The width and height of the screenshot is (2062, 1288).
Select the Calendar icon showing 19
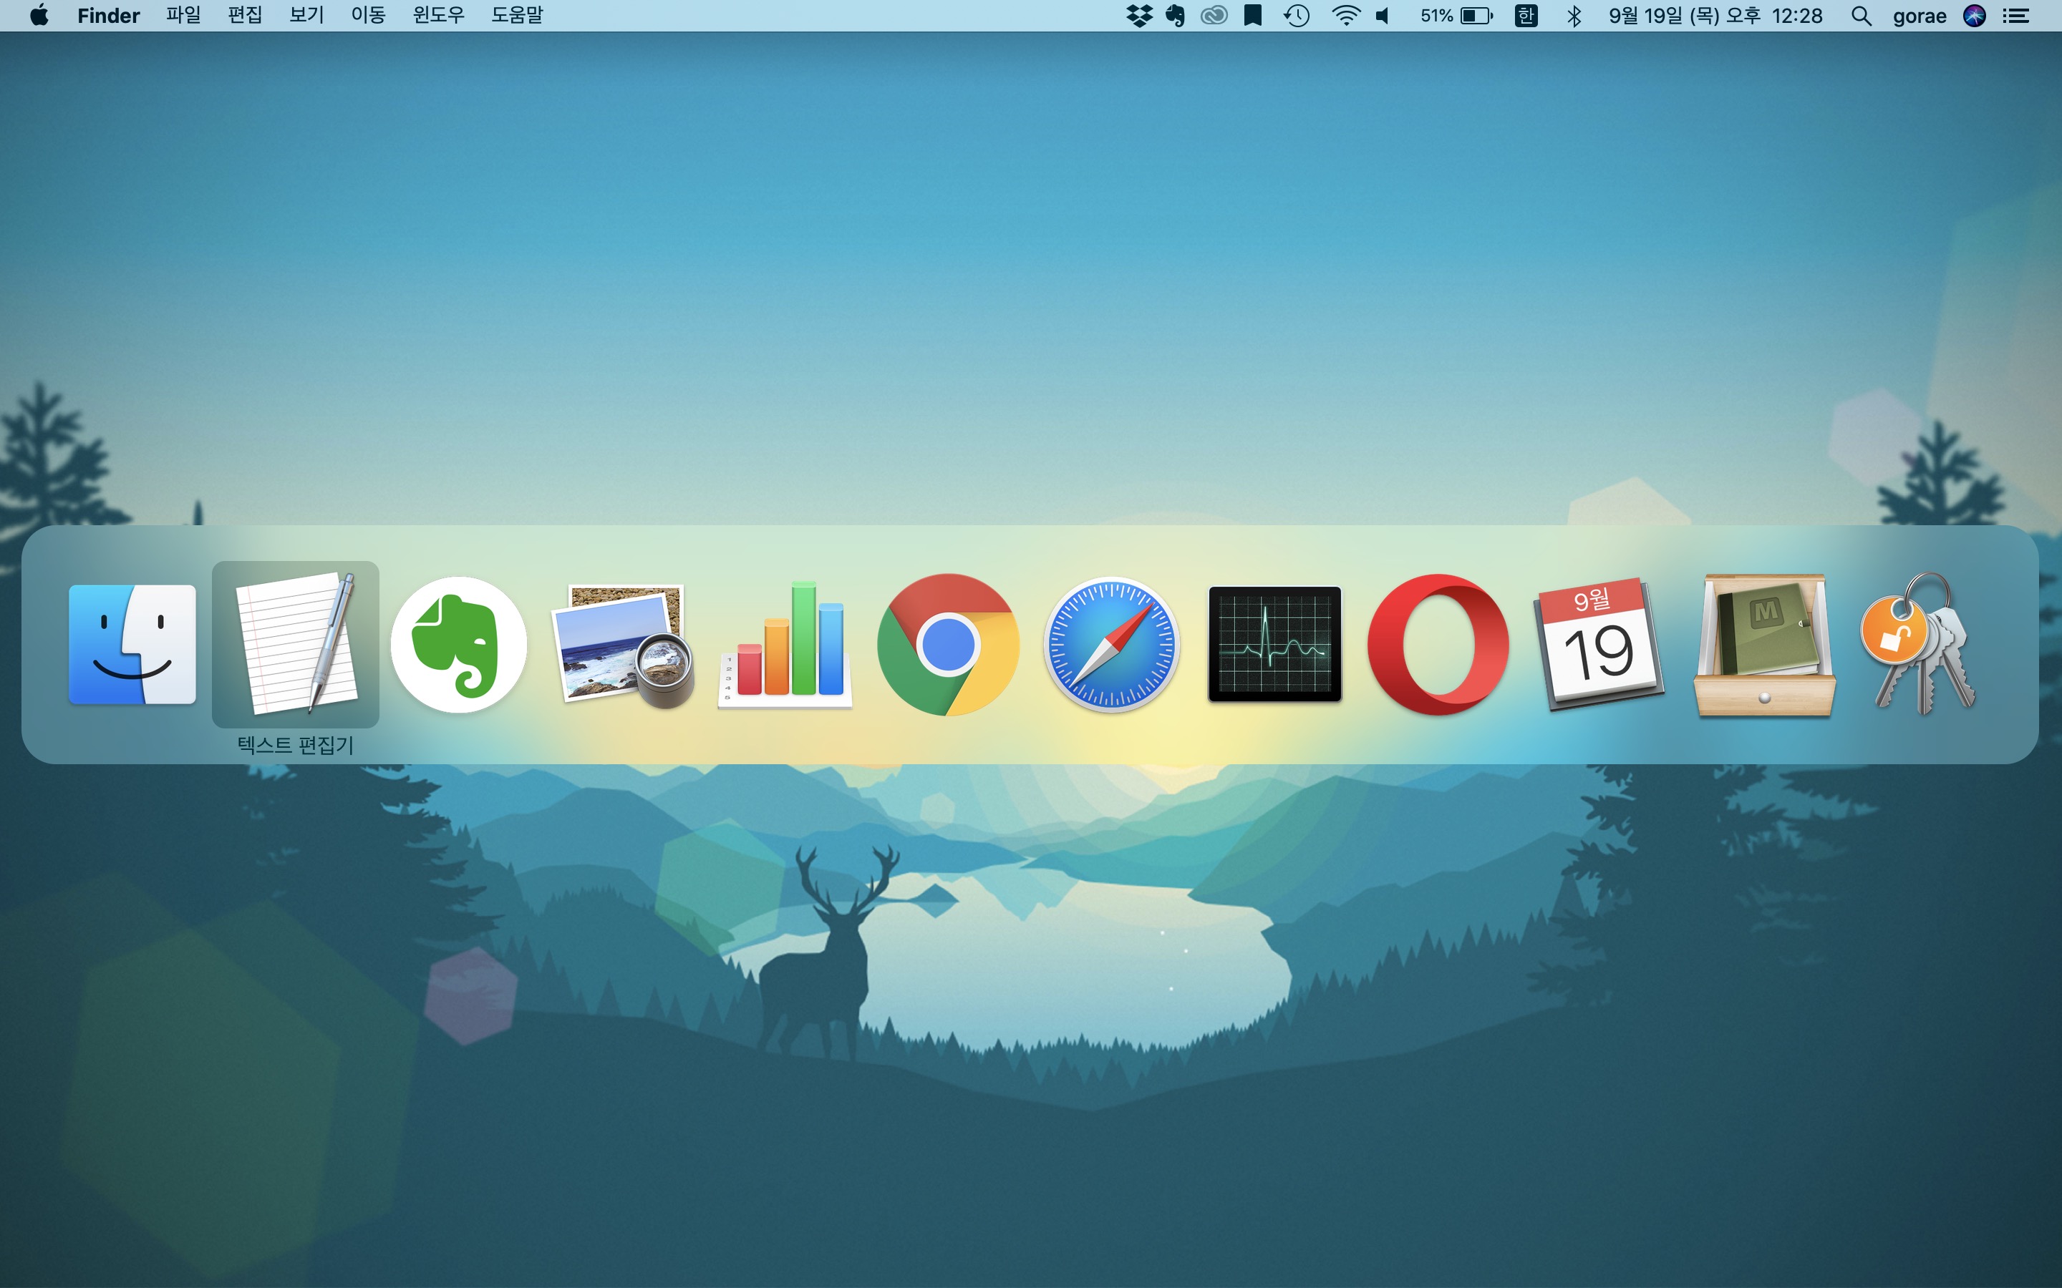tap(1599, 645)
